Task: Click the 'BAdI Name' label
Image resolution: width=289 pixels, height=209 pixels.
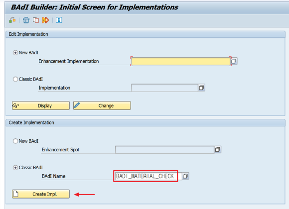Action: (x=53, y=176)
